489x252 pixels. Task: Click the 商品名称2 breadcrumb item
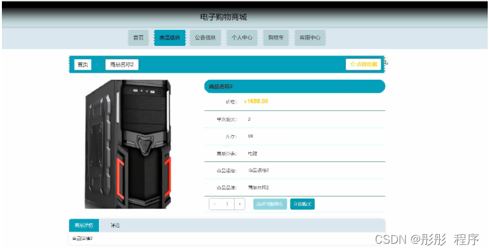122,64
